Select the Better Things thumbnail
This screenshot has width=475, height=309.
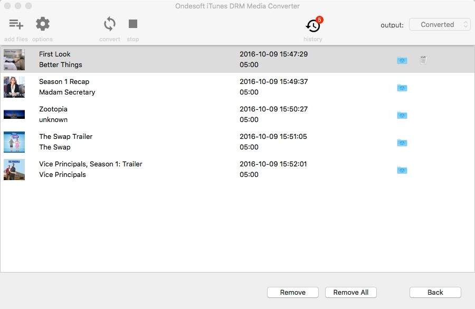(x=14, y=60)
